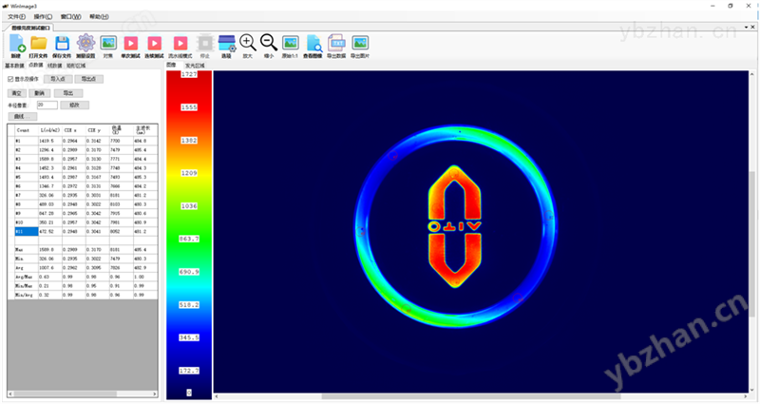Viewport: 760px width, 404px height.
Task: Click the Modify (修改) radius button
Action: 75,105
